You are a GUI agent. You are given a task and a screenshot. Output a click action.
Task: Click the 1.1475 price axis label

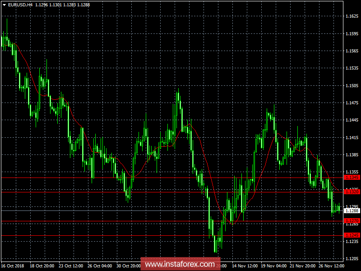tap(352, 103)
